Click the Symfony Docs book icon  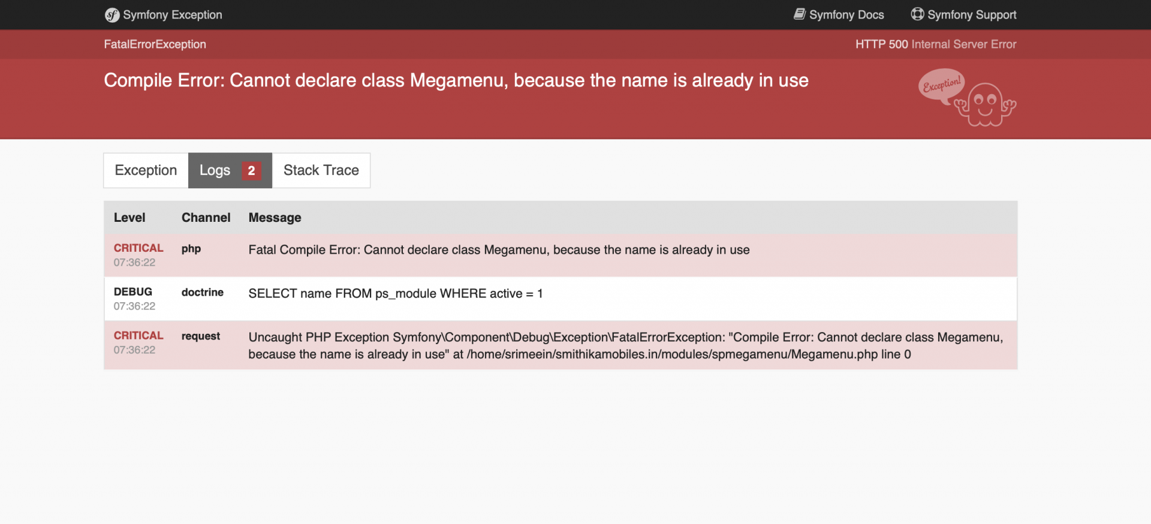(800, 14)
